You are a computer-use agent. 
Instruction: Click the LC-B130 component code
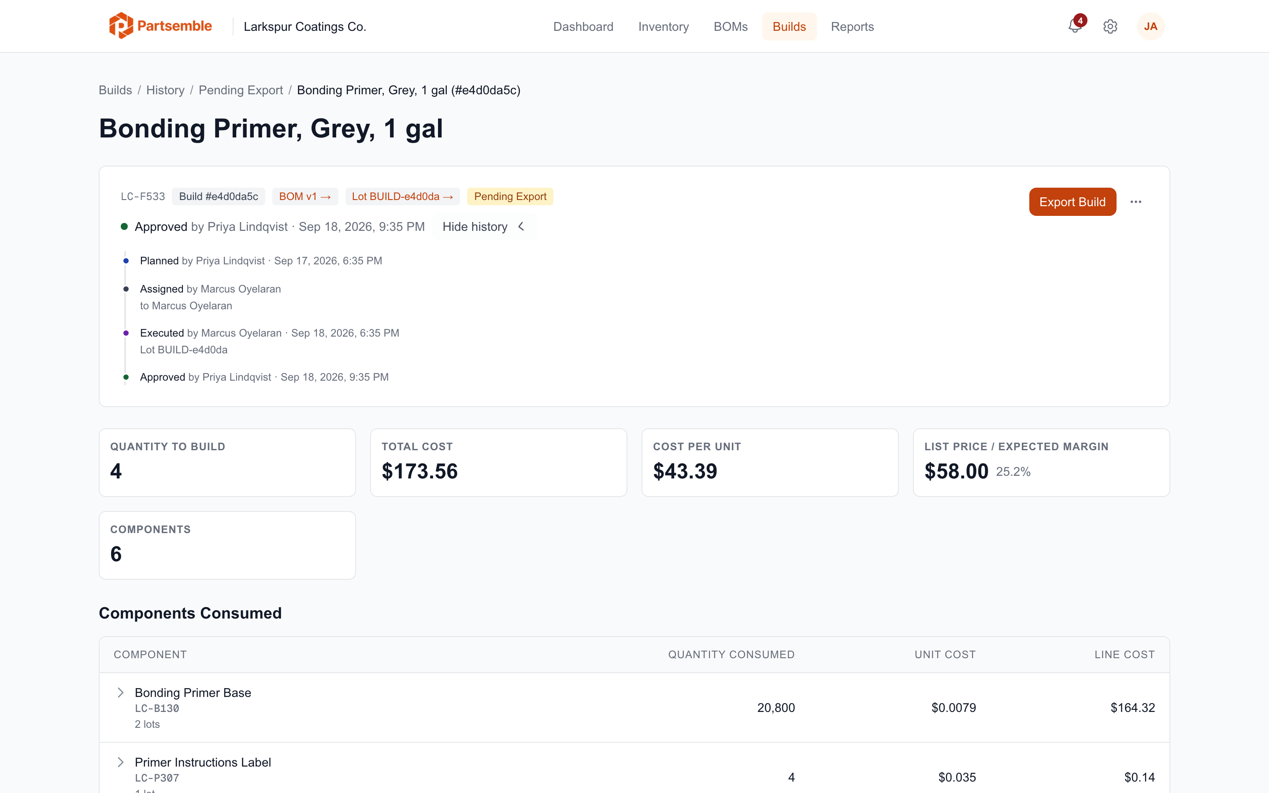point(157,708)
